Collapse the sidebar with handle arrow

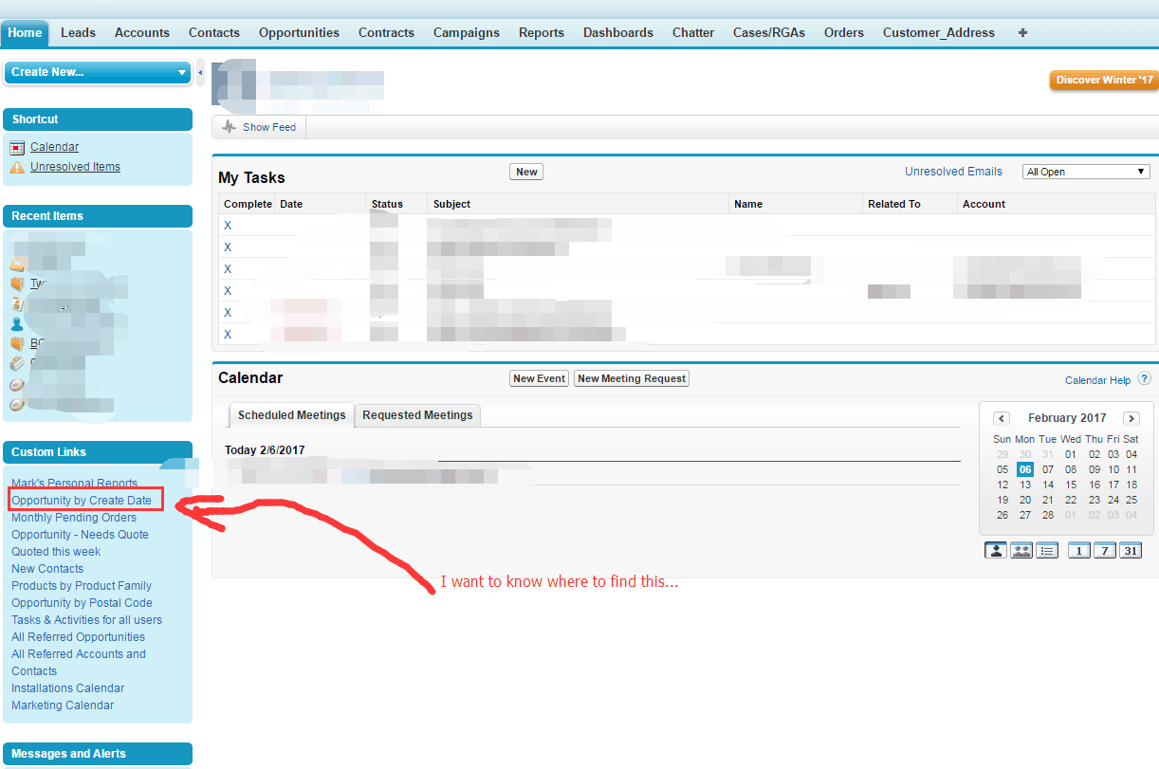(x=200, y=72)
